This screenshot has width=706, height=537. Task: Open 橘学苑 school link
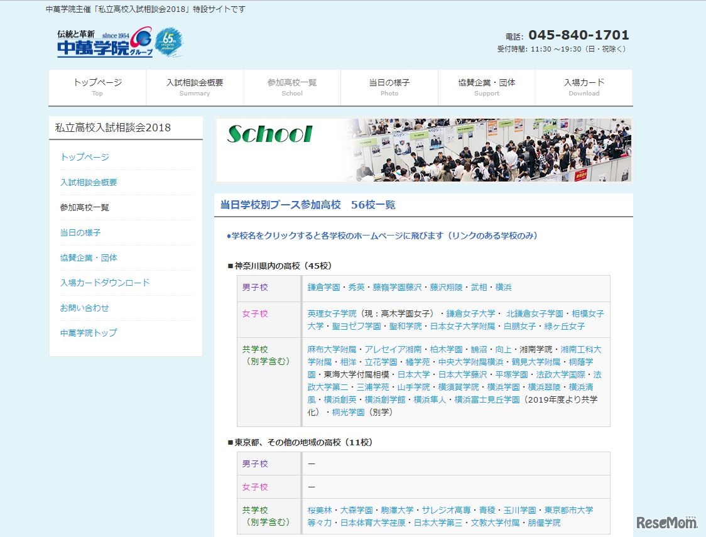click(x=418, y=362)
